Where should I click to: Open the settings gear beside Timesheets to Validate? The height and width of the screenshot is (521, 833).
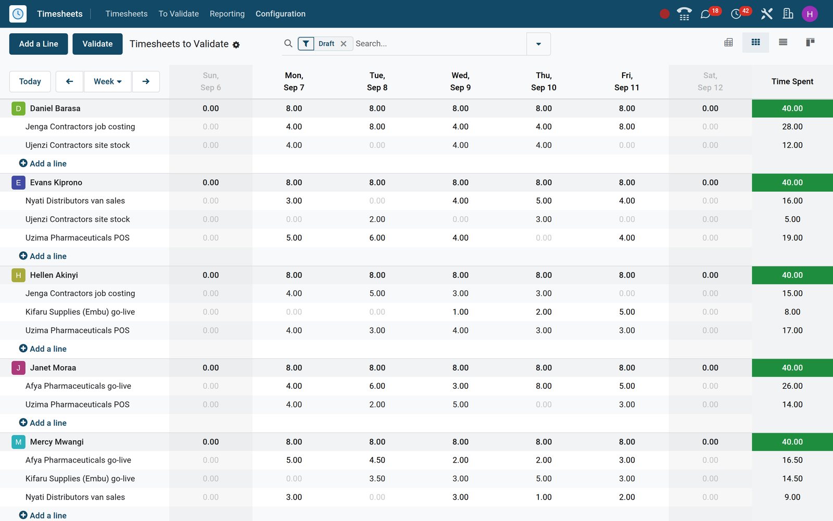[236, 45]
